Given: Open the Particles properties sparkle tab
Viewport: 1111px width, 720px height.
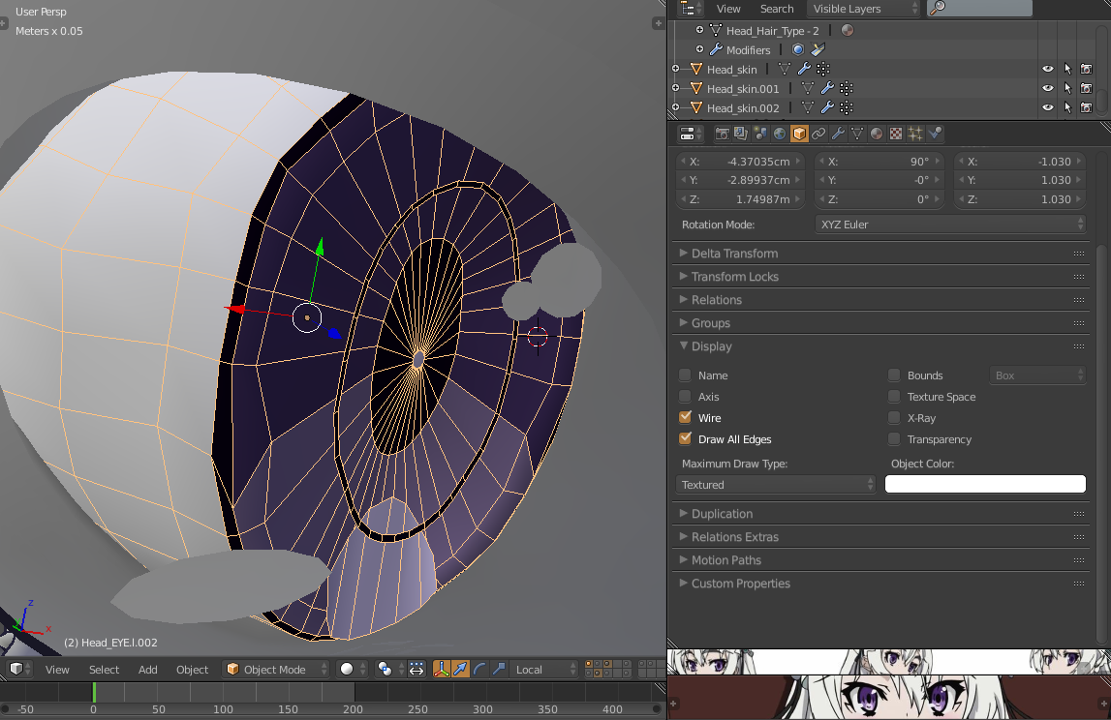Looking at the screenshot, I should pos(915,134).
